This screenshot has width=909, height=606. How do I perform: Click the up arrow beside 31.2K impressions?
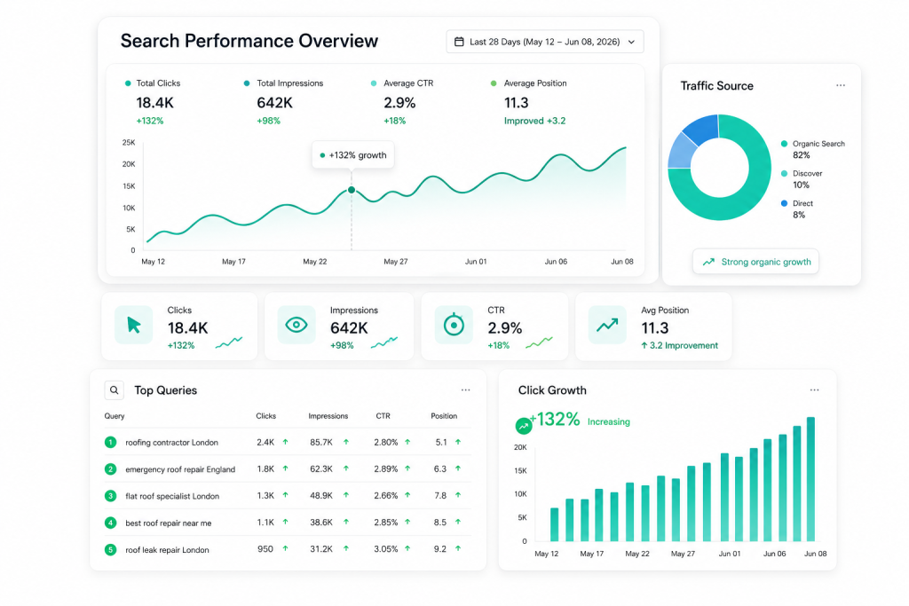346,548
